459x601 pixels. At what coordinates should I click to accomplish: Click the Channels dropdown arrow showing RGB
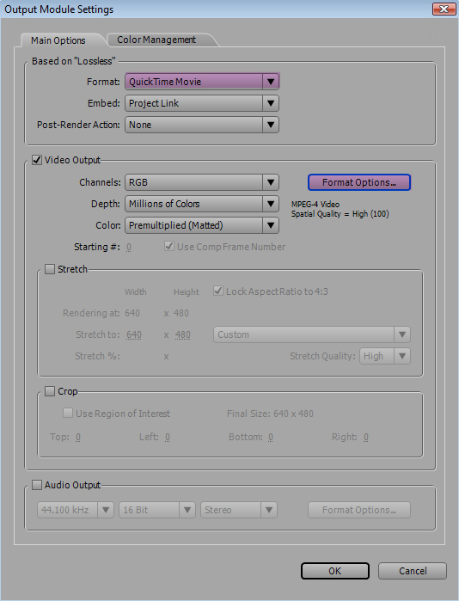[271, 182]
